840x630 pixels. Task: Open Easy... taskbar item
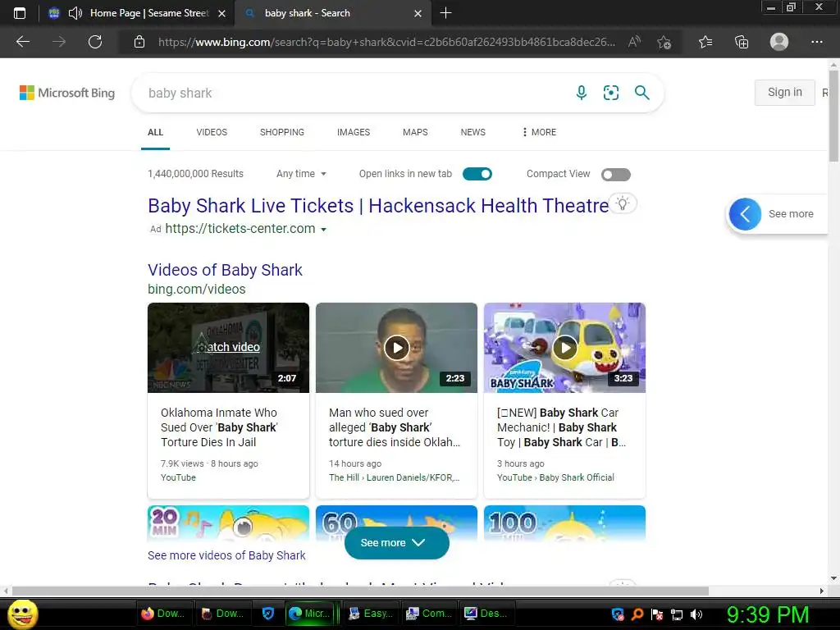click(370, 614)
